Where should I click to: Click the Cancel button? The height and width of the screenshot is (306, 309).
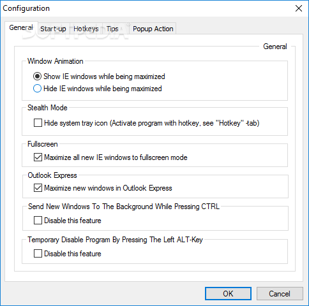[x=280, y=294]
